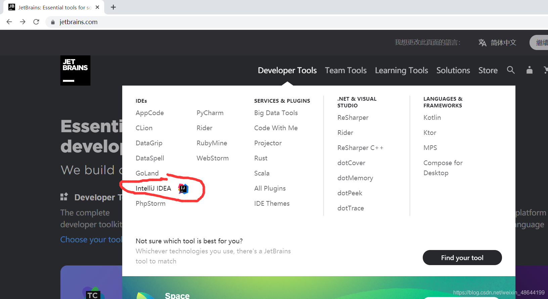Click the Choose your tool link
This screenshot has height=299, width=548.
click(91, 240)
